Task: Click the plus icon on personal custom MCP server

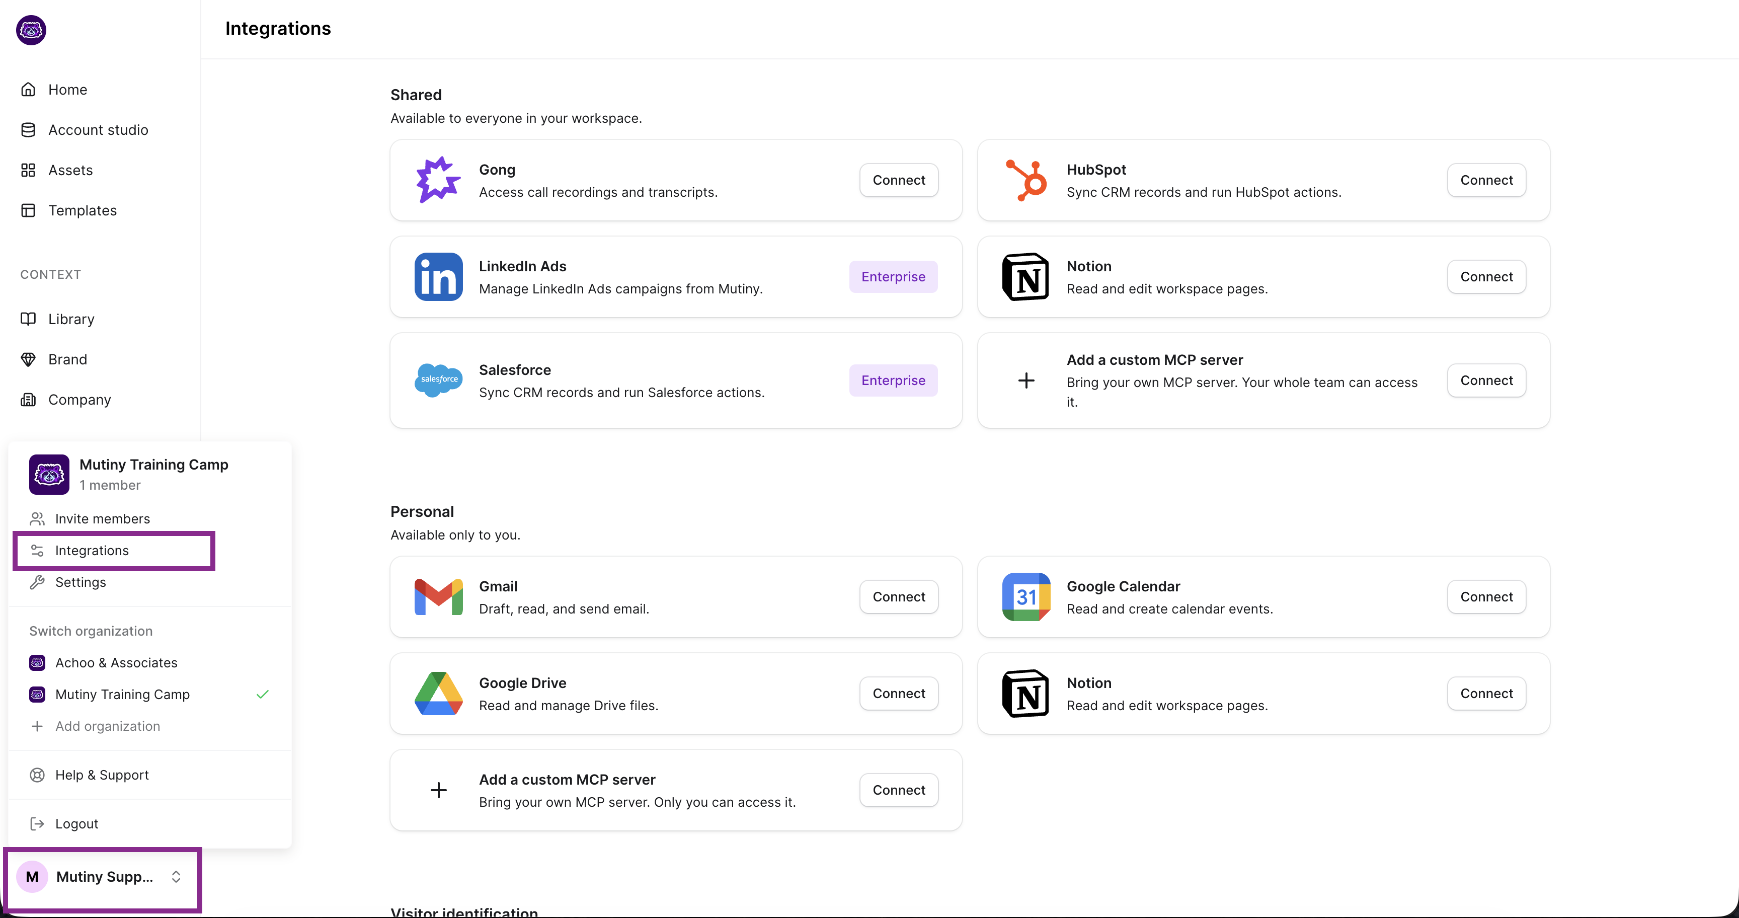Action: pos(438,791)
